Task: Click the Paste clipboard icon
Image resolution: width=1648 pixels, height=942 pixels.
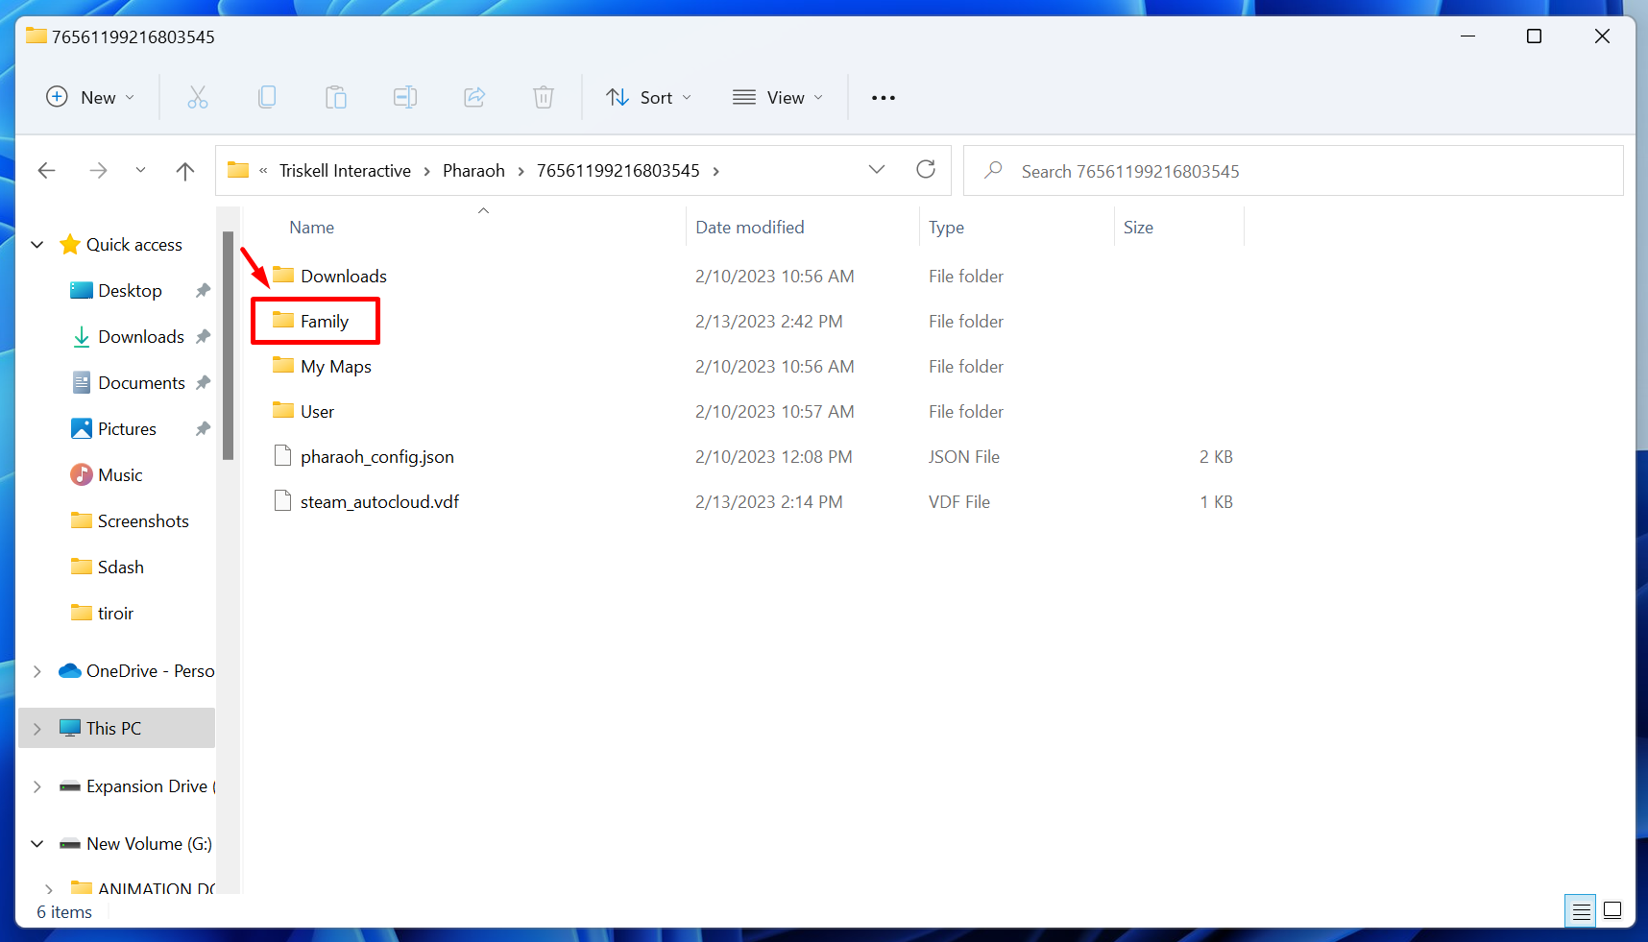Action: click(x=336, y=97)
